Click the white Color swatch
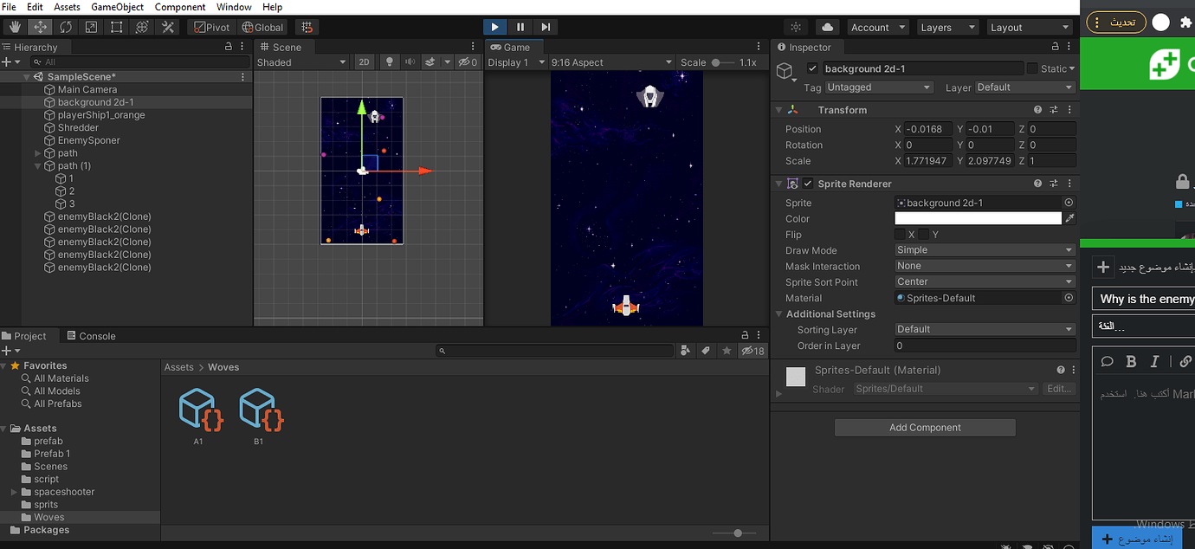The height and width of the screenshot is (549, 1195). [x=978, y=219]
